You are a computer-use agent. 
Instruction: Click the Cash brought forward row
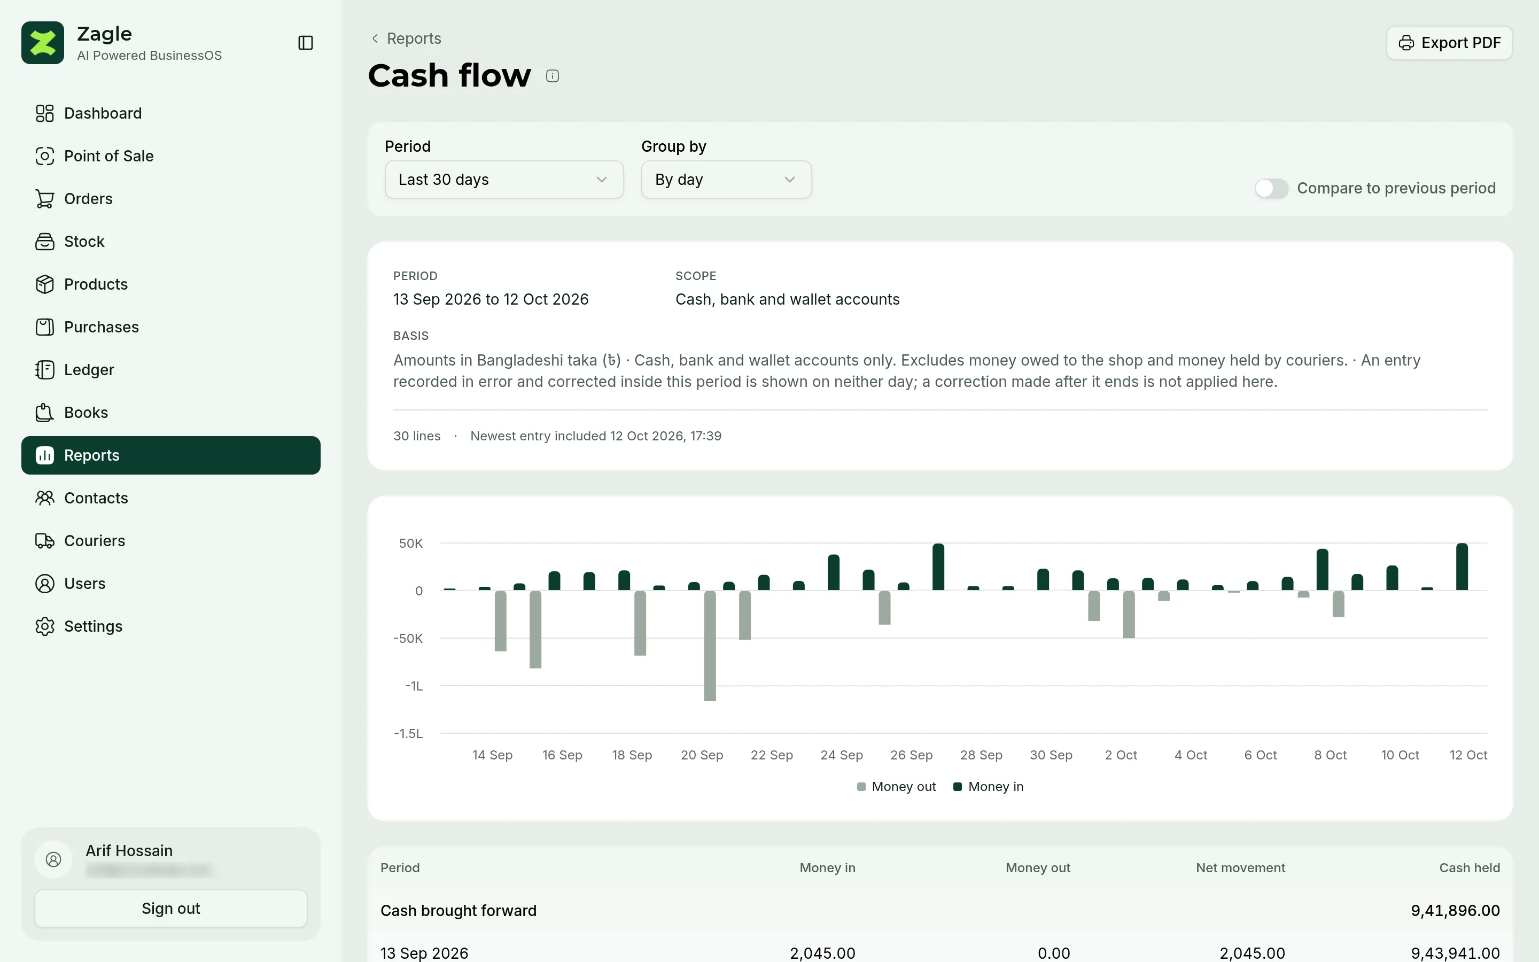[x=940, y=911]
